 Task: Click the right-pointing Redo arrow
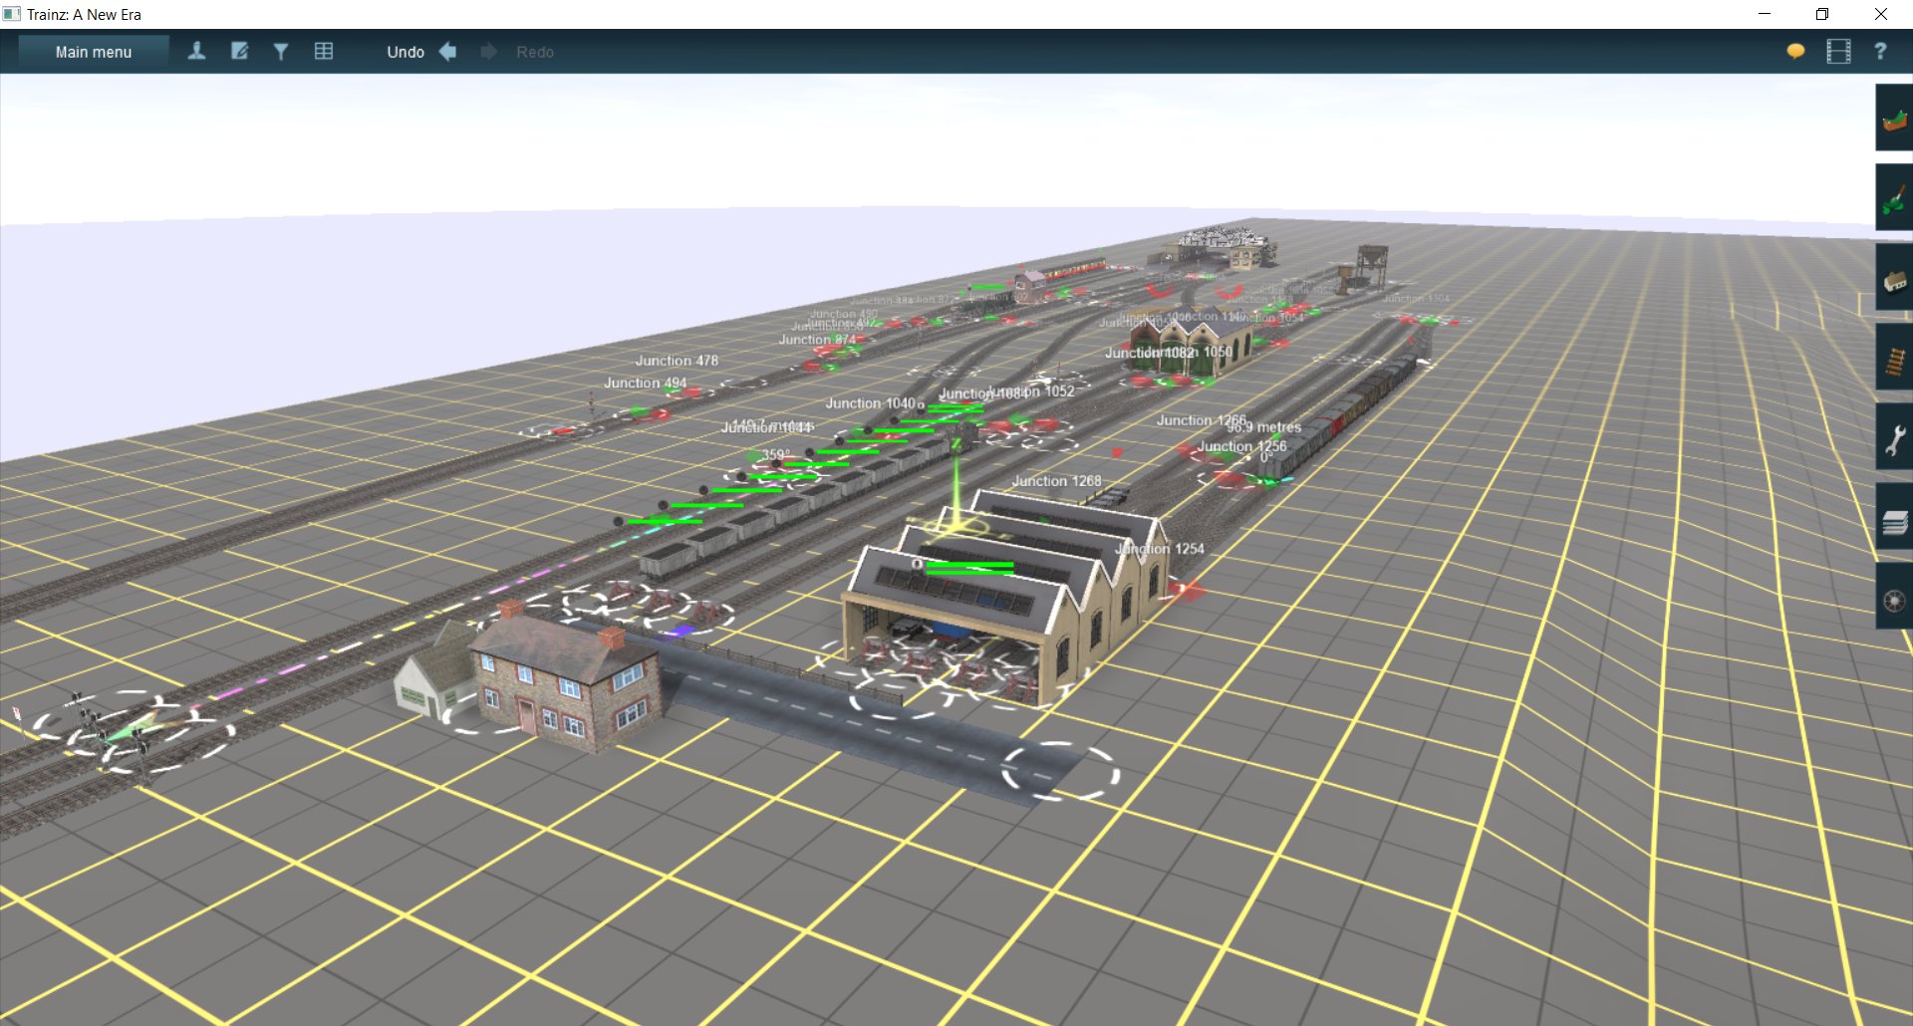tap(488, 52)
